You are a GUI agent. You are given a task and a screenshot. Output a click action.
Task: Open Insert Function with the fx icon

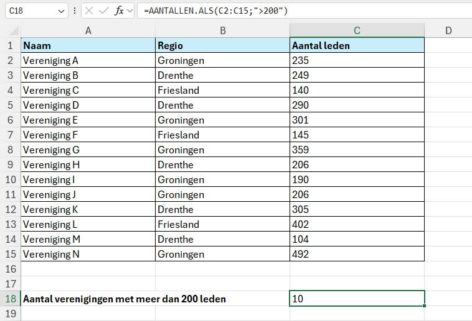coord(119,11)
